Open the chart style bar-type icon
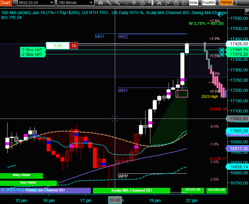Image resolution: width=249 pixels, height=204 pixels. point(100,2)
